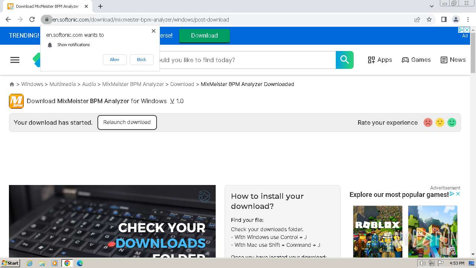Open the Minecraft game thumbnail

tap(433, 232)
